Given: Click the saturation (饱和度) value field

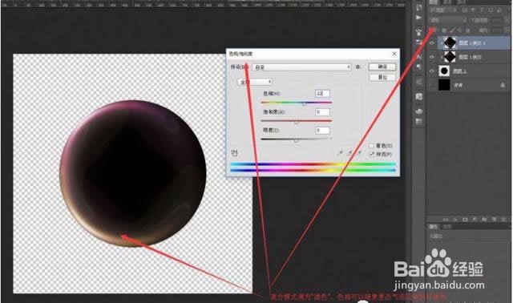Looking at the screenshot, I should [322, 112].
